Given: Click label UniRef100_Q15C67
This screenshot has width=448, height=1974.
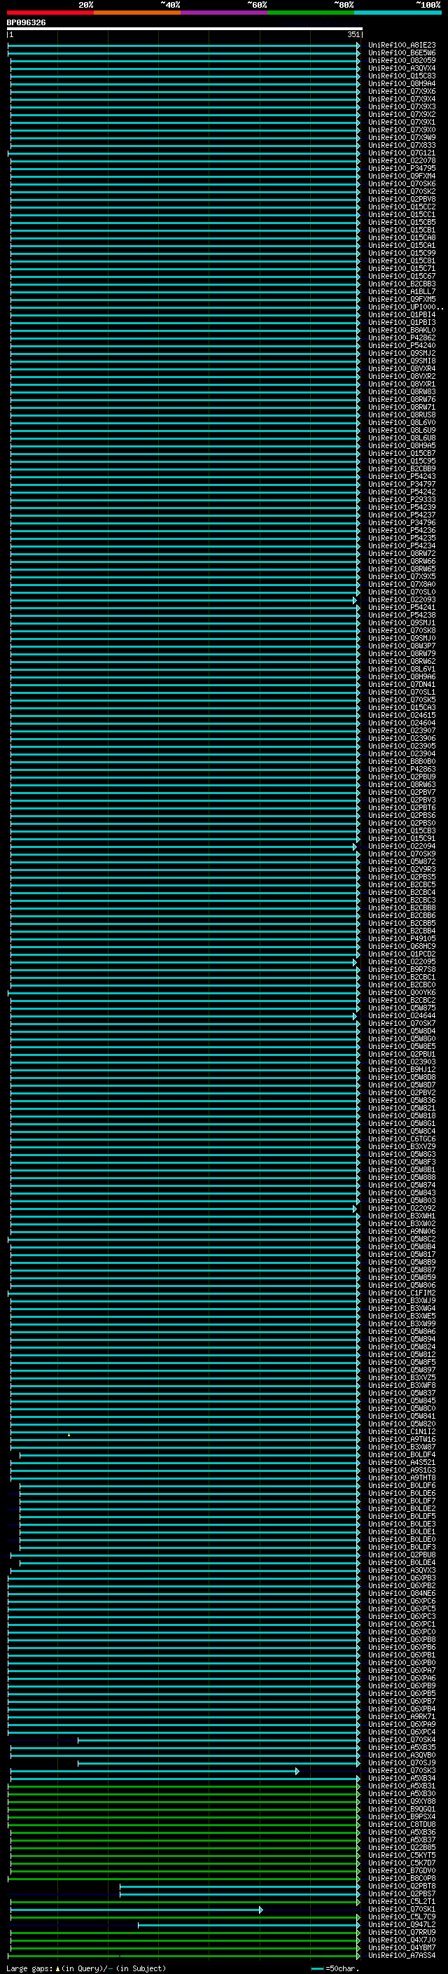Looking at the screenshot, I should click(402, 276).
